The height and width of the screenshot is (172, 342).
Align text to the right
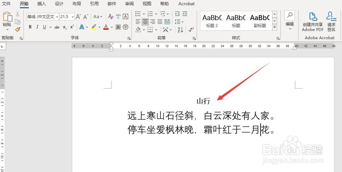153,21
